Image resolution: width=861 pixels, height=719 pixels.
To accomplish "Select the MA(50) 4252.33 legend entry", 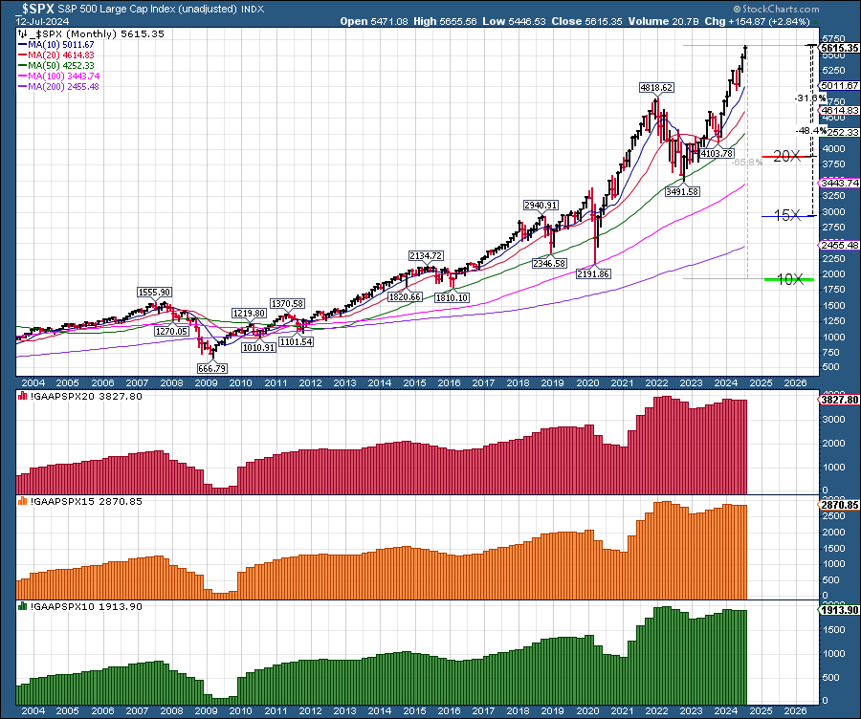I will [56, 65].
